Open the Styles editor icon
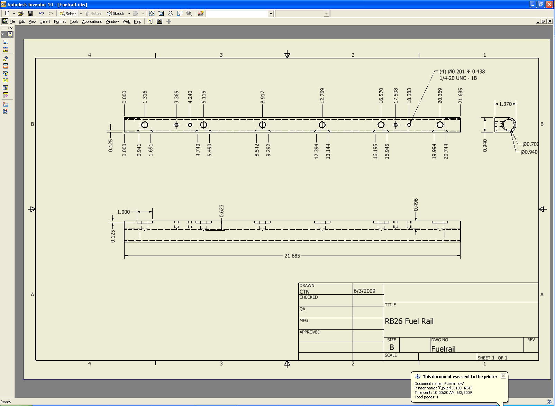 coord(201,13)
